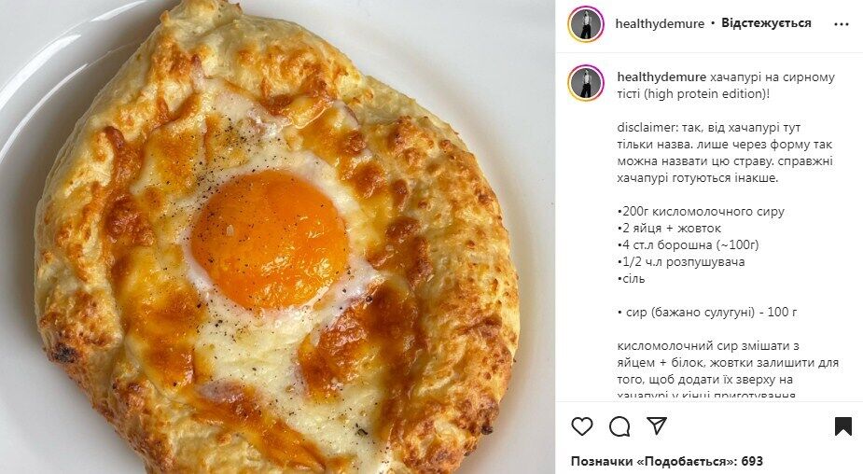This screenshot has width=863, height=474.
Task: Toggle the saved bookmark icon
Action: tap(842, 426)
